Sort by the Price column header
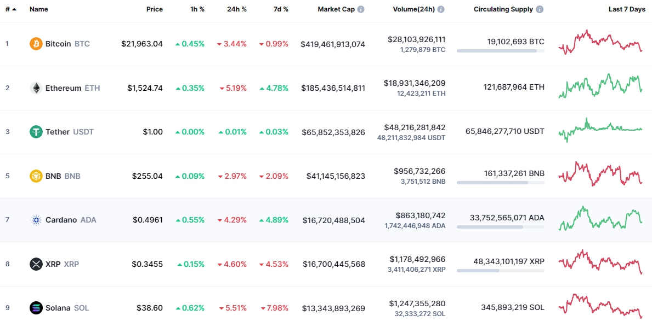This screenshot has height=327, width=652. point(155,9)
